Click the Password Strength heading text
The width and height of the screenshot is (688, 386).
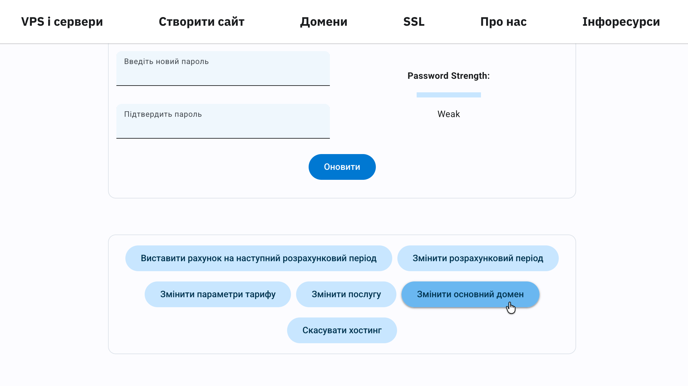[x=448, y=76]
